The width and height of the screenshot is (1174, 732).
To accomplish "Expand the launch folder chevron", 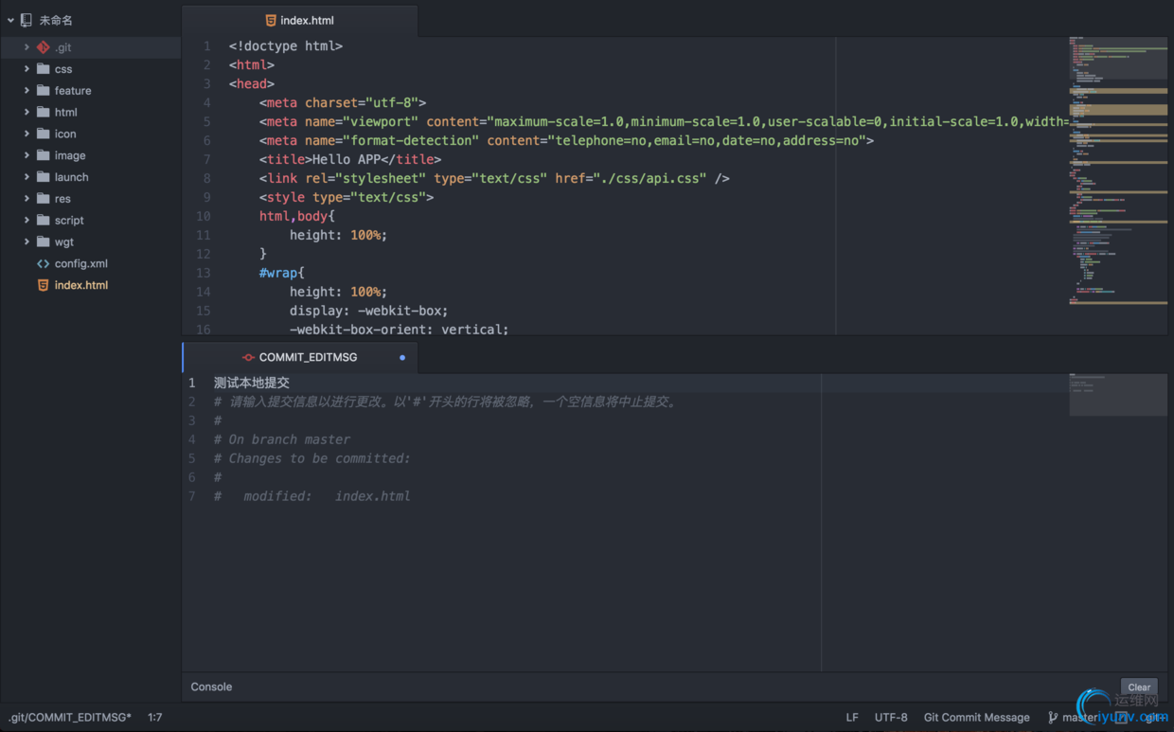I will (27, 177).
